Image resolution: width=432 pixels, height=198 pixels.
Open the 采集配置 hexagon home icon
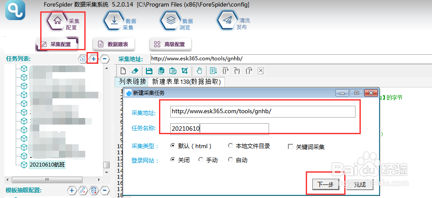57,21
